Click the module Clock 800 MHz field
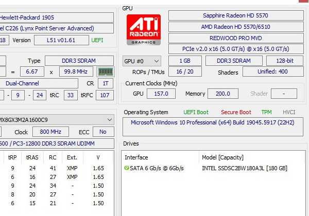 tap(50, 132)
